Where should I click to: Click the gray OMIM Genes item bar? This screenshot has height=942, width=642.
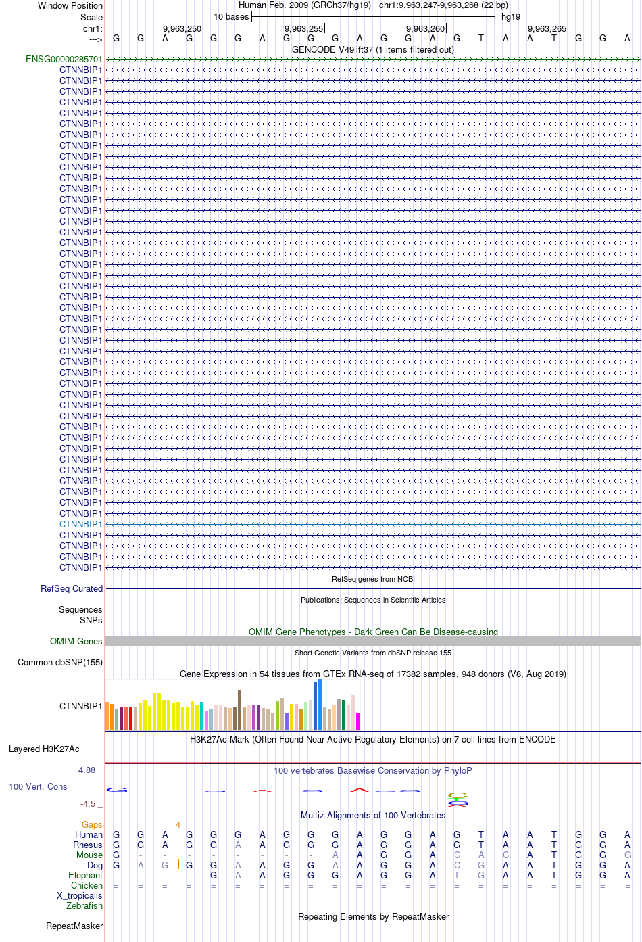coord(373,642)
